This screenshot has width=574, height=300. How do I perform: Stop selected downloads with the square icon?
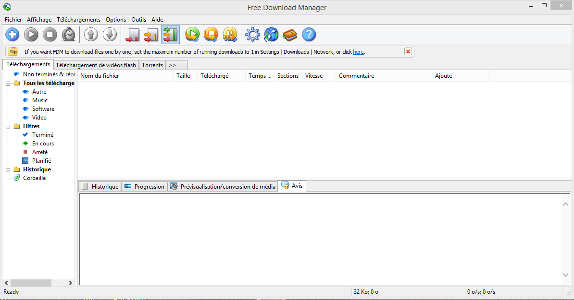click(50, 35)
